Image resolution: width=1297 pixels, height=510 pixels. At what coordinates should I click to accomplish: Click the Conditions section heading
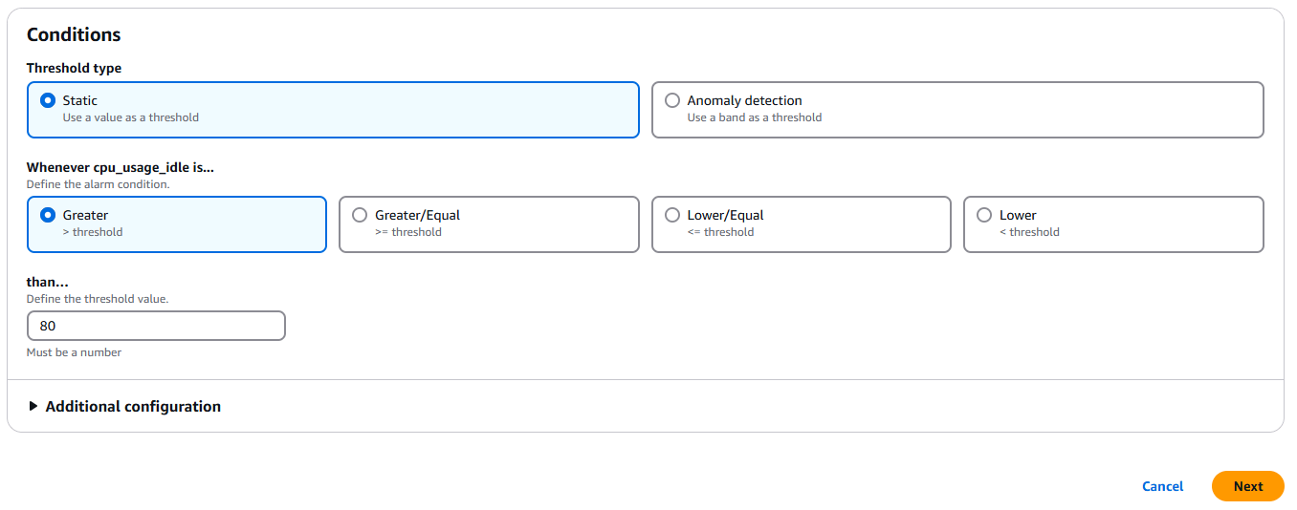point(74,34)
